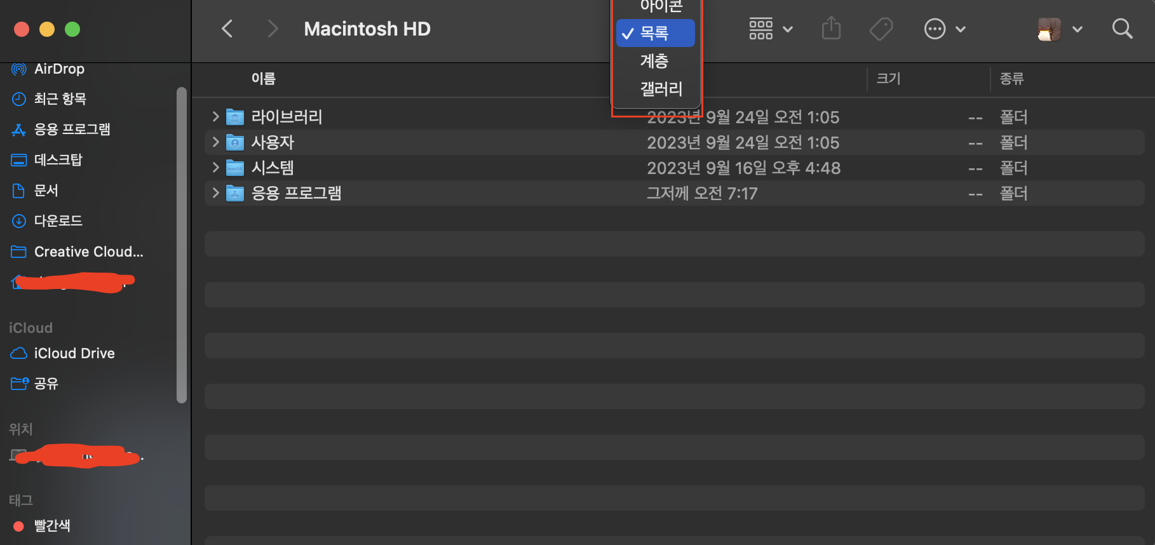Image resolution: width=1155 pixels, height=545 pixels.
Task: Click the sidebar vertical scrollbar
Action: 182,245
